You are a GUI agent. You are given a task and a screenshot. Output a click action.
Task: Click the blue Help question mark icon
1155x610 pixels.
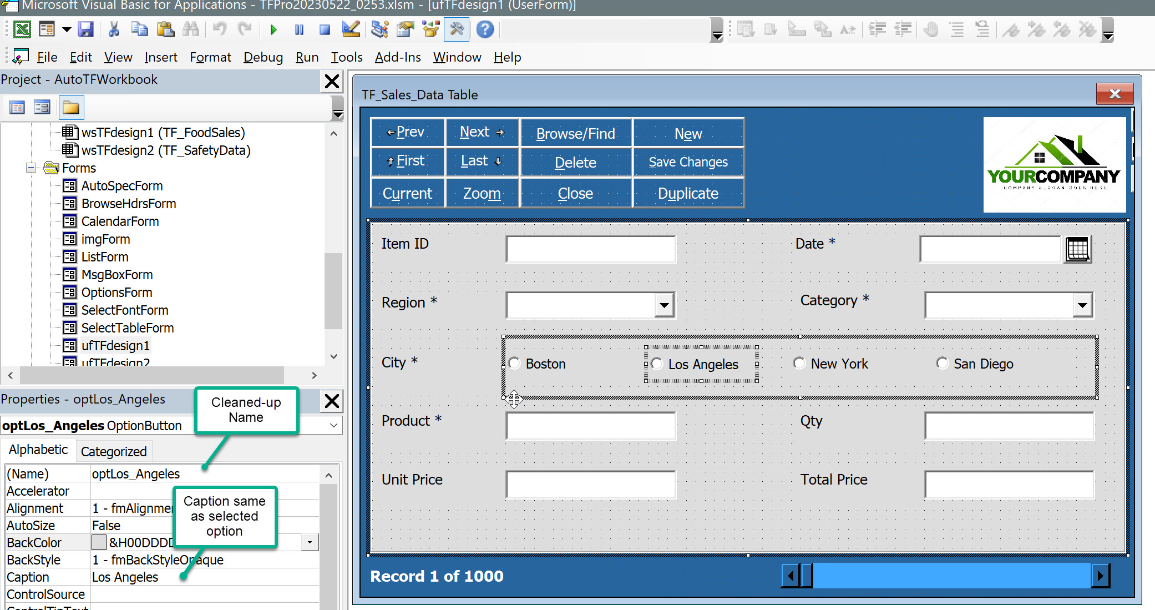click(x=485, y=29)
